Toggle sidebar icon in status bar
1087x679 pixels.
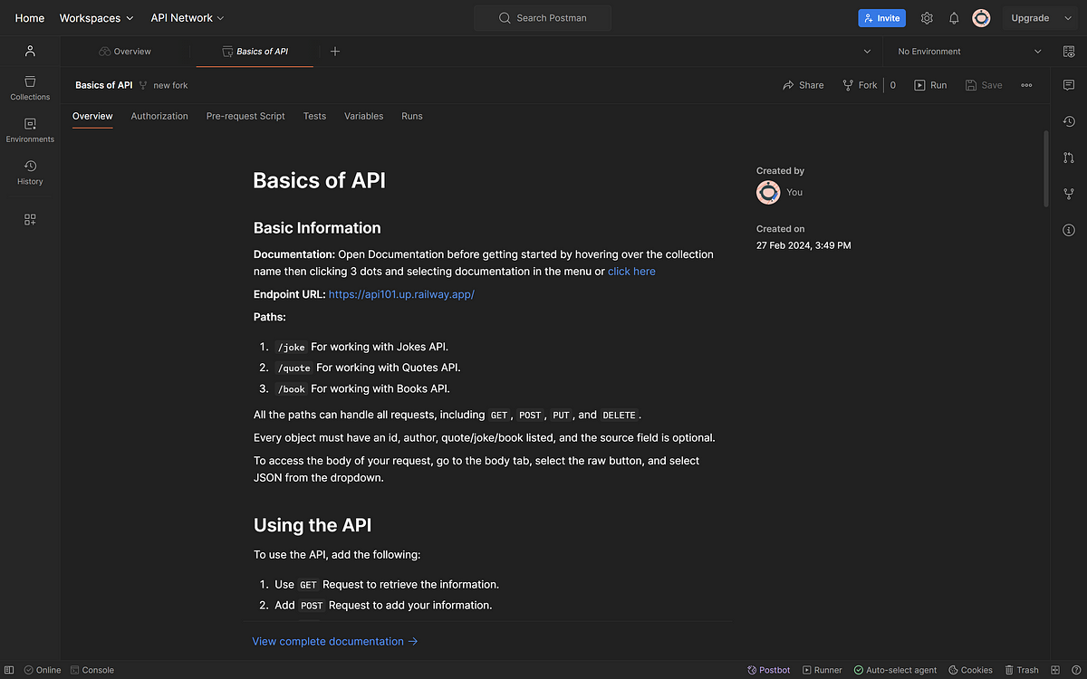click(x=9, y=670)
